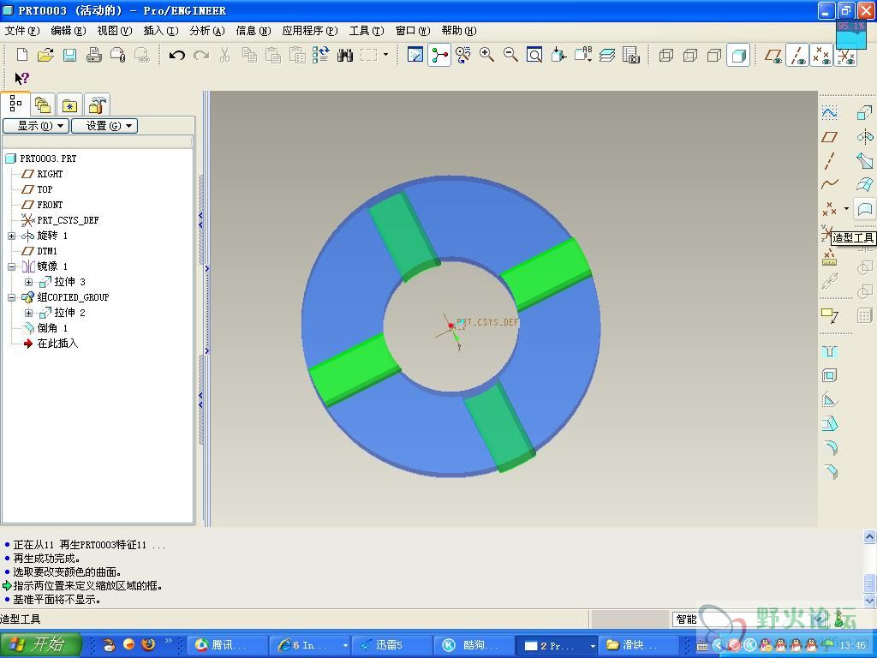Toggle spin center display
This screenshot has height=658, width=877.
click(x=439, y=55)
